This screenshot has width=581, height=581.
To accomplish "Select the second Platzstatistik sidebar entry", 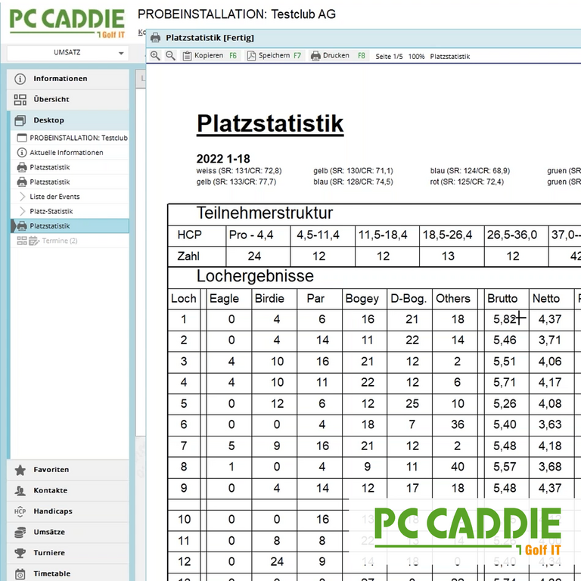I will click(70, 182).
